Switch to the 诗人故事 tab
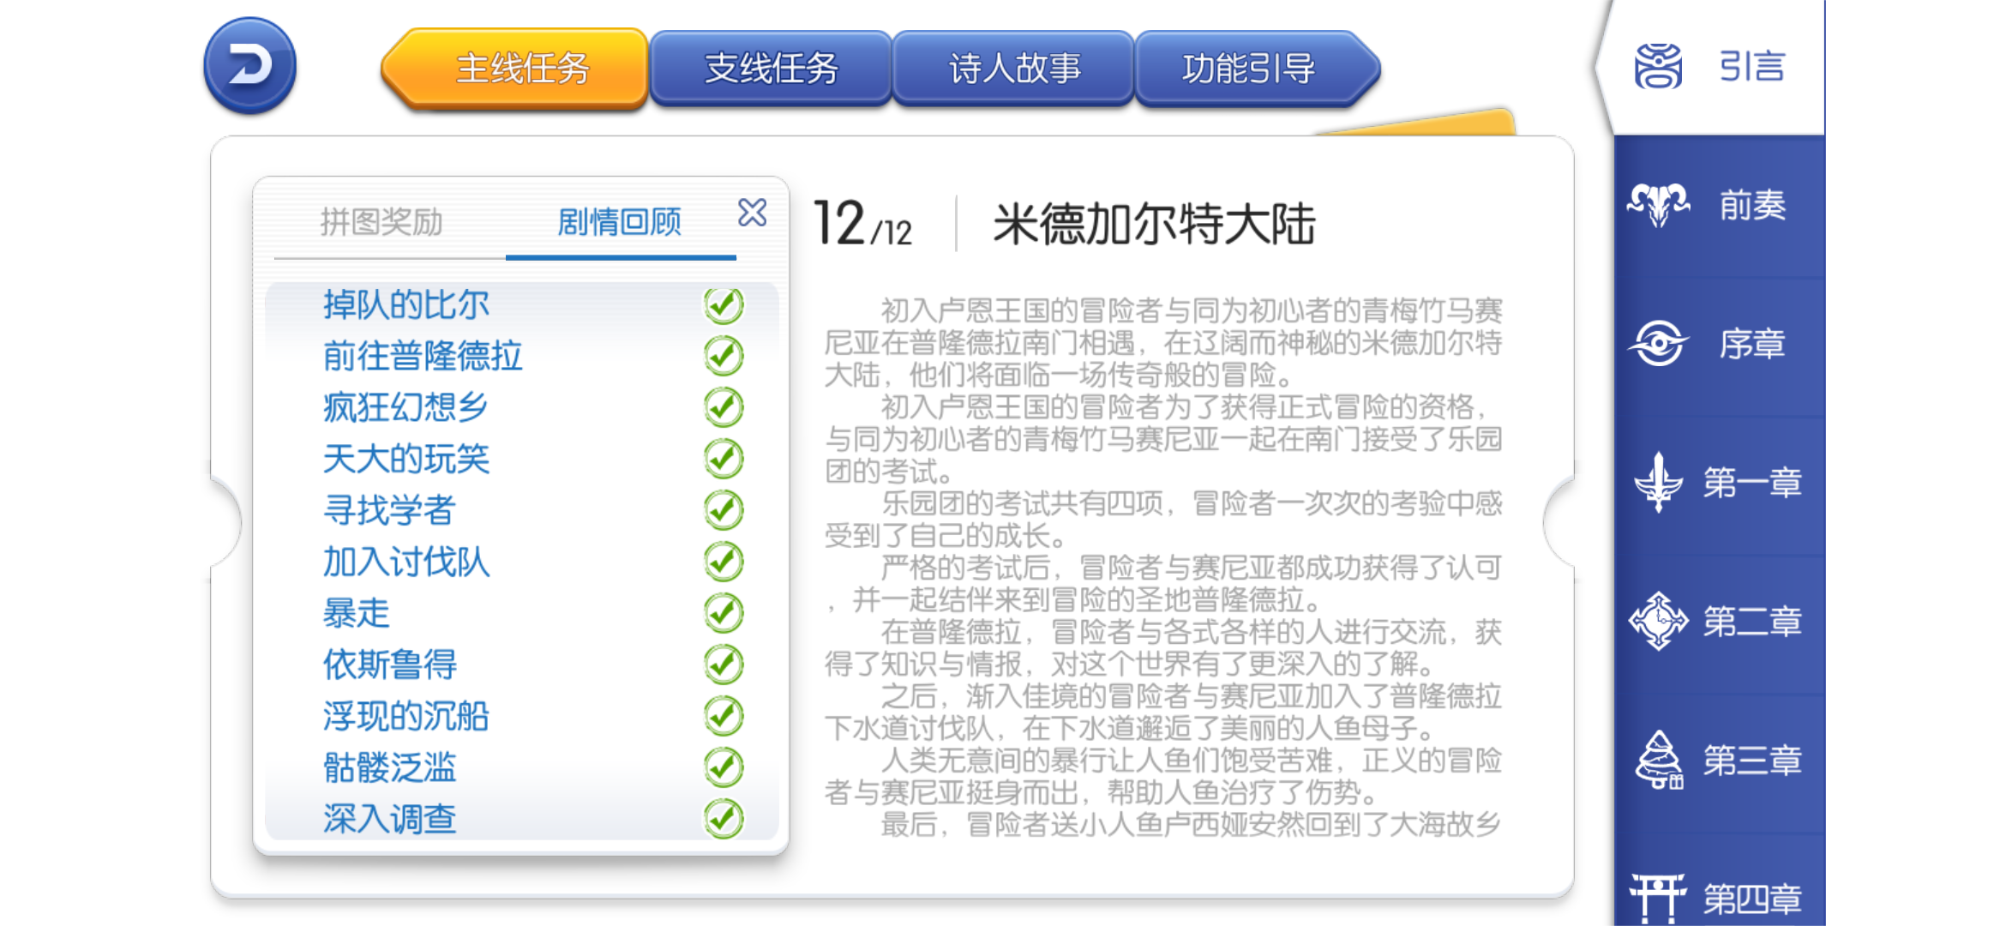The width and height of the screenshot is (2006, 926). [1014, 69]
